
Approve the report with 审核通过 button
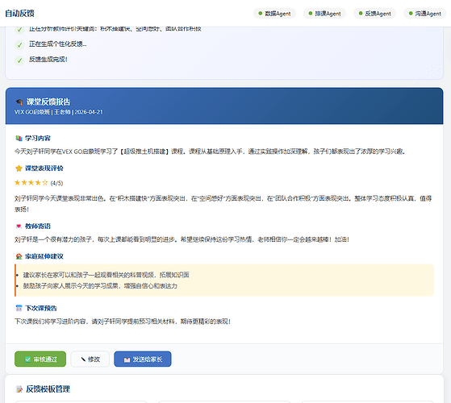click(40, 359)
